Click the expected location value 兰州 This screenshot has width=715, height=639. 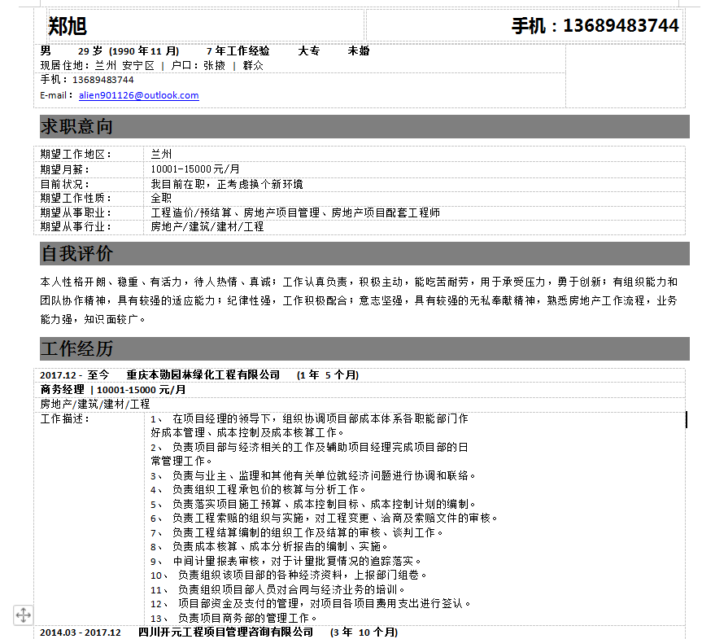[161, 155]
